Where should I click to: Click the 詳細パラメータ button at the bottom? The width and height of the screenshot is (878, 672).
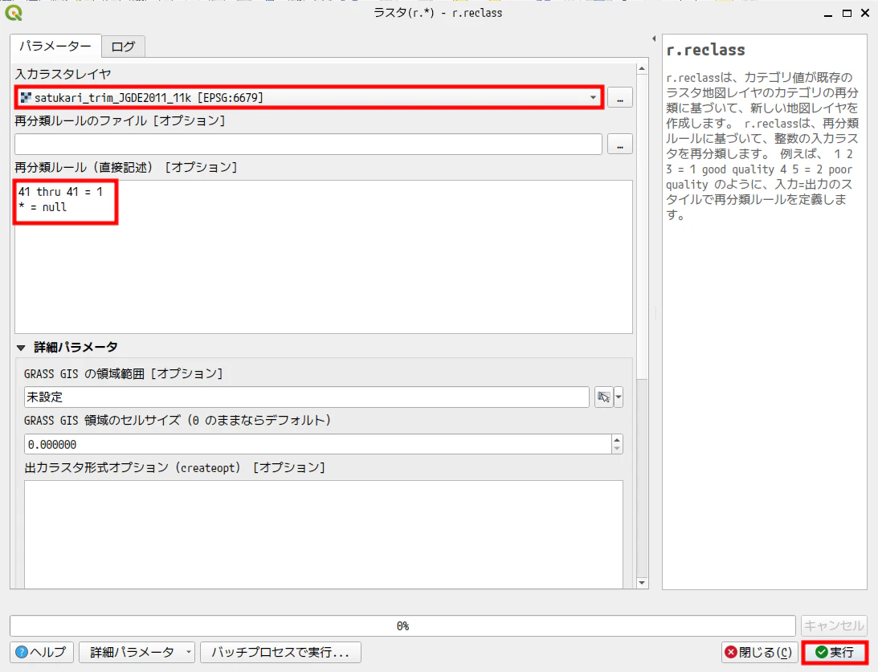(137, 653)
